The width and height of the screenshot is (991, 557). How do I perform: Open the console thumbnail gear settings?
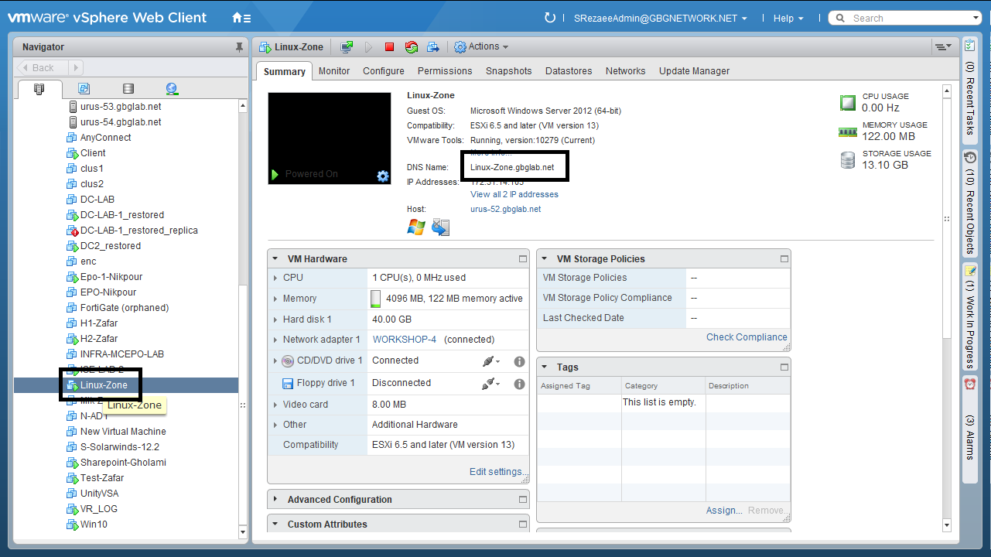383,176
